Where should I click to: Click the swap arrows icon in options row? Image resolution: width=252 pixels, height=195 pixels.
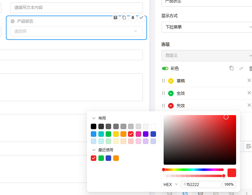click(241, 68)
